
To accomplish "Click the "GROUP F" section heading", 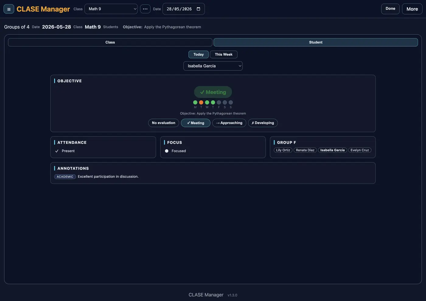I will (x=286, y=142).
